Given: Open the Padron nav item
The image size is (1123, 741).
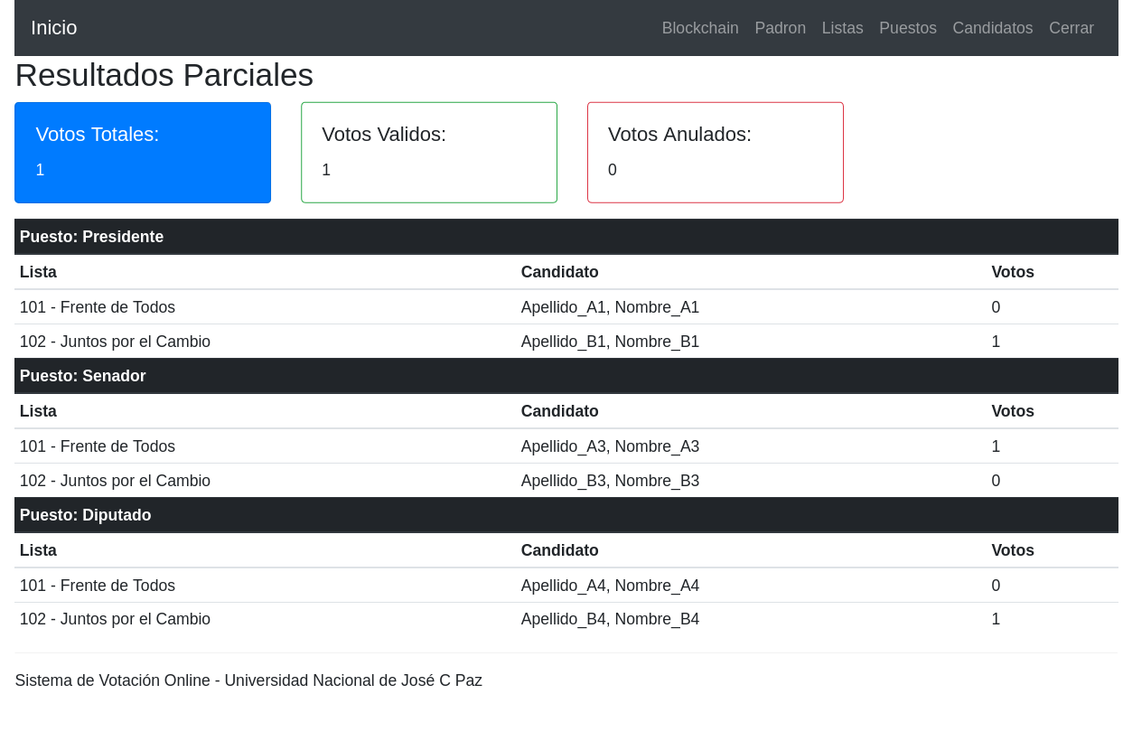Looking at the screenshot, I should pos(780,28).
